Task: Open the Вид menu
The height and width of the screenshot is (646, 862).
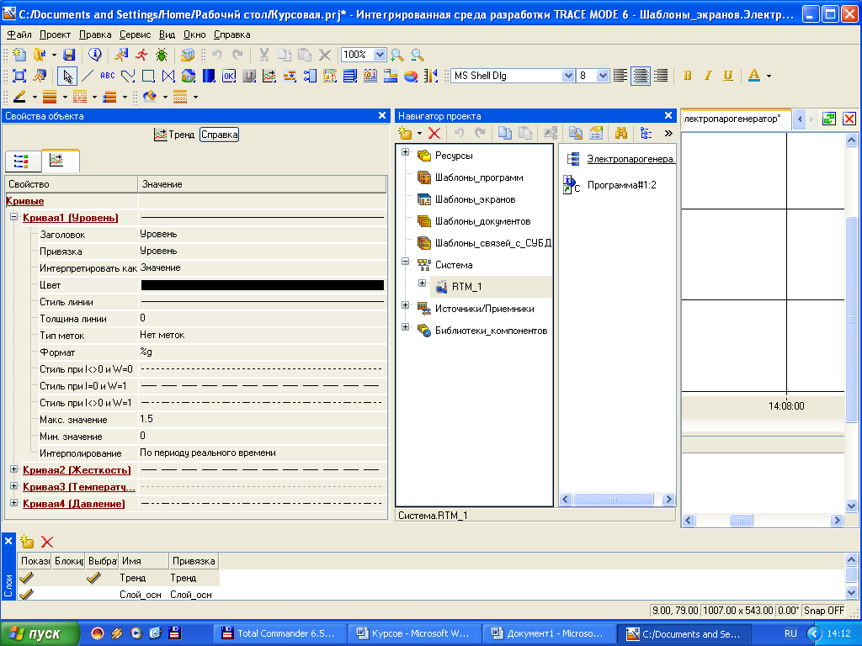Action: 168,34
